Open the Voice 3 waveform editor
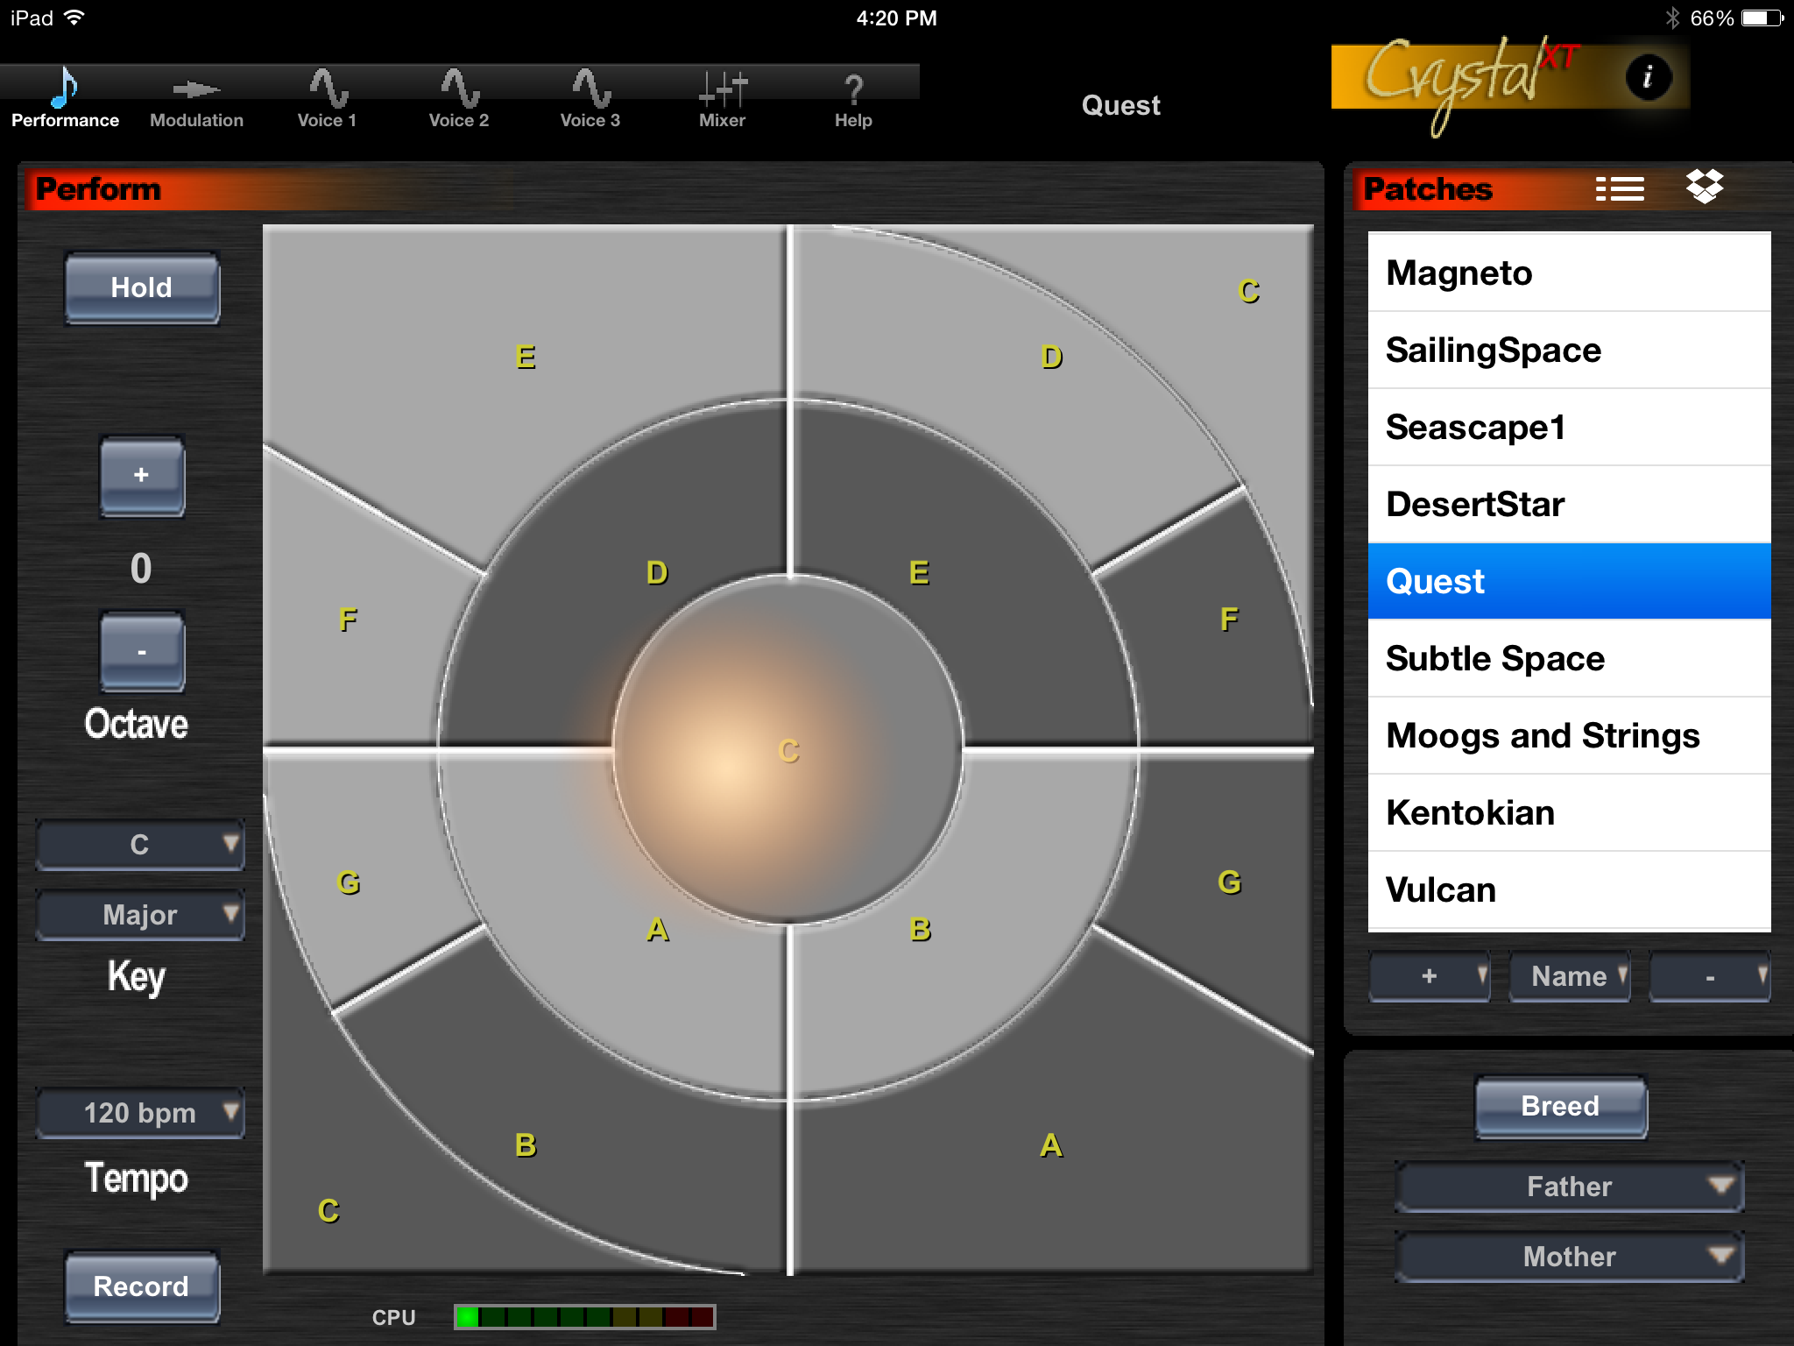This screenshot has width=1794, height=1346. (x=589, y=96)
